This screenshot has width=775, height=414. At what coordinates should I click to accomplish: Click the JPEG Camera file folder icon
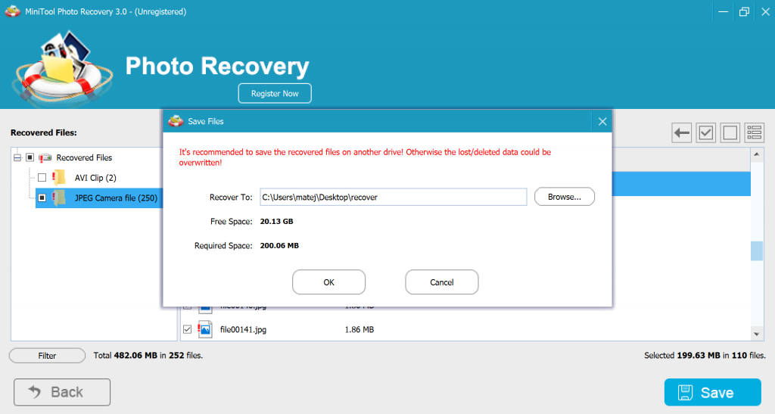59,198
